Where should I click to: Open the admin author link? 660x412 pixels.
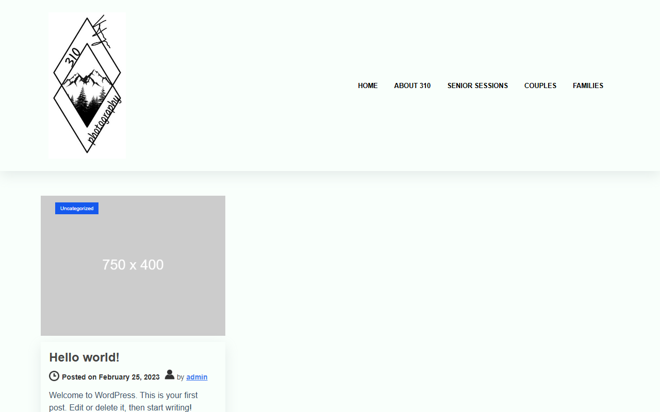click(x=197, y=377)
